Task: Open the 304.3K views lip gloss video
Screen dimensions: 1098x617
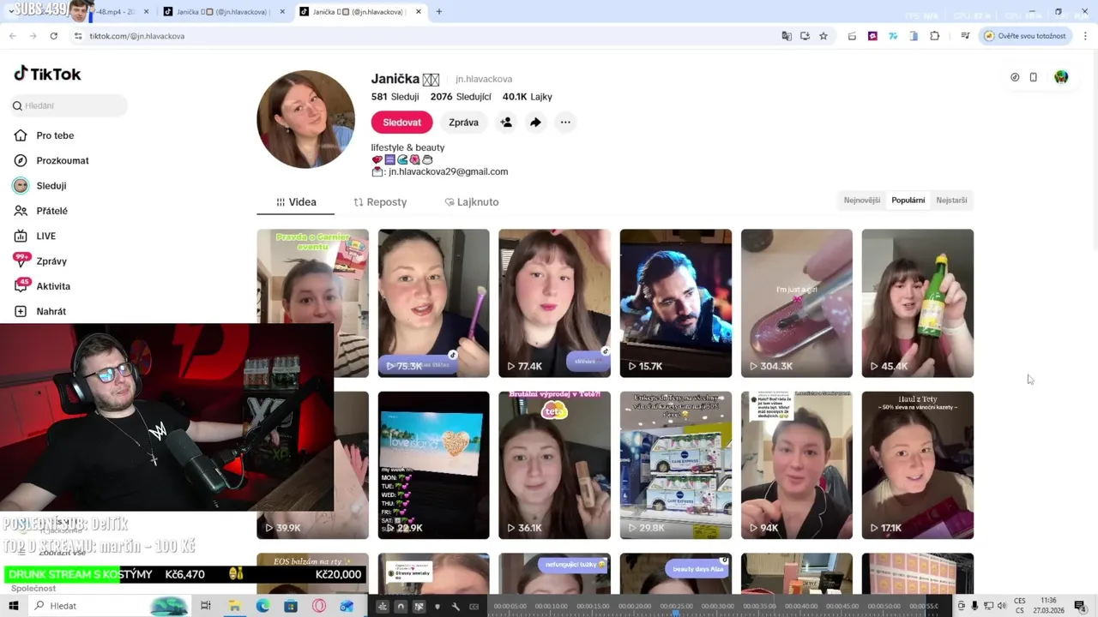Action: pyautogui.click(x=797, y=303)
